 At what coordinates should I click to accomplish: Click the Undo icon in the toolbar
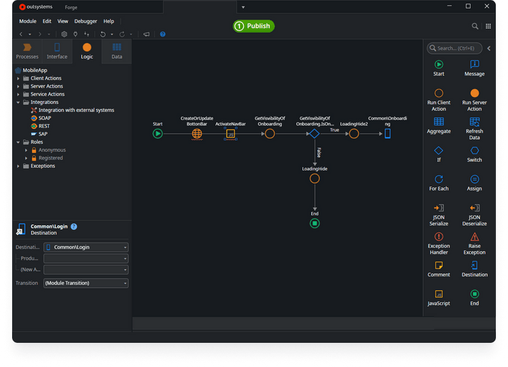pos(104,34)
